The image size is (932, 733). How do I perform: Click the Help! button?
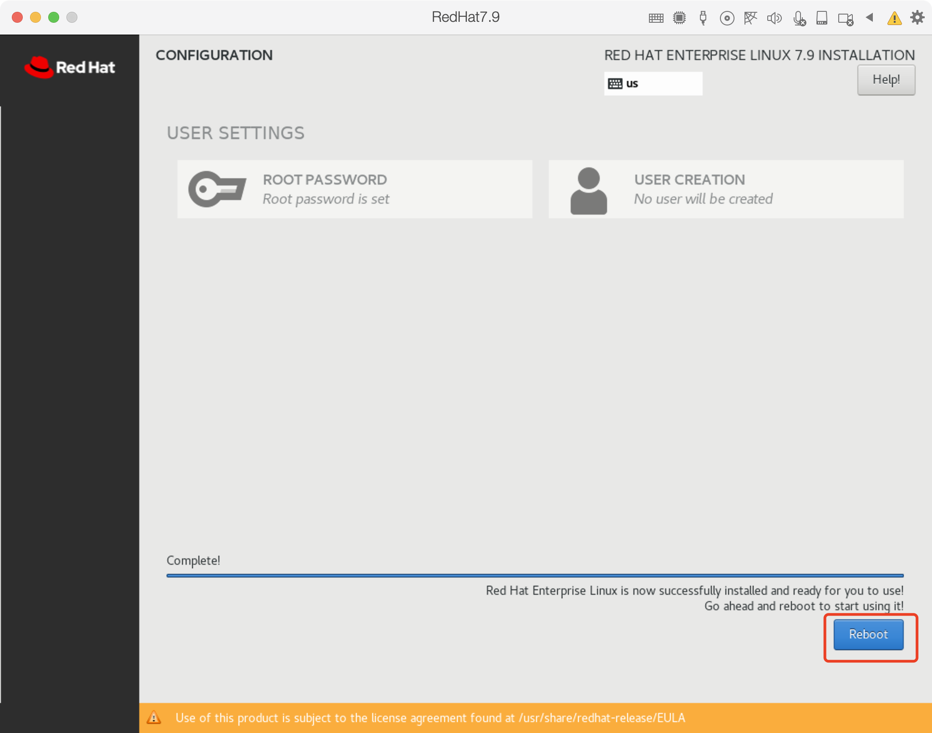(x=886, y=80)
